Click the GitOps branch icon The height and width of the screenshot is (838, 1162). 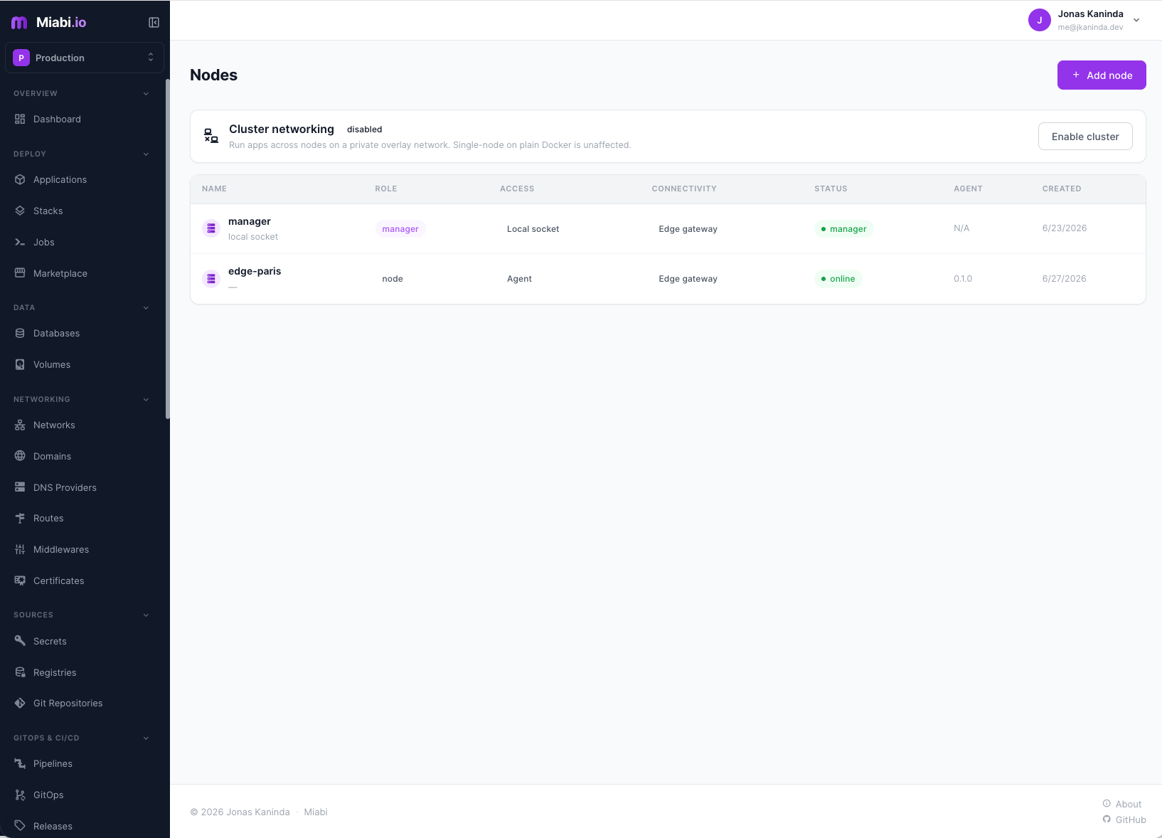tap(20, 795)
